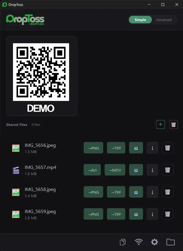Screen dimensions: 183x251
Task: Open the Wi-Fi network icon in bottom bar
Action: (x=139, y=242)
